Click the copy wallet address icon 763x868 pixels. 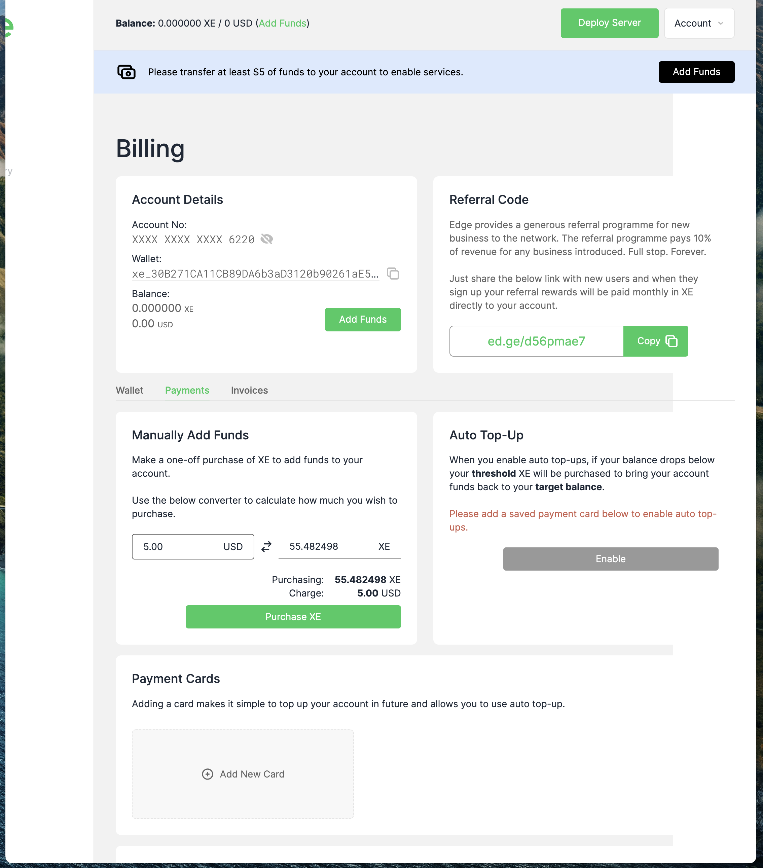[x=393, y=274]
